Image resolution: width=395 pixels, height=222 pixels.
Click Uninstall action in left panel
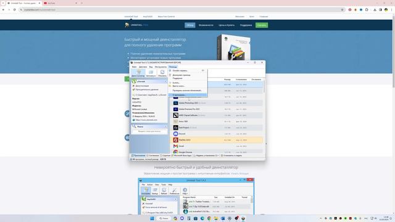(142, 86)
